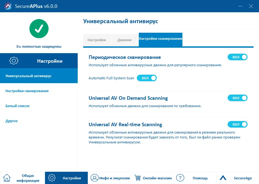
Task: Click the green protected checkmark status icon
Action: click(39, 29)
